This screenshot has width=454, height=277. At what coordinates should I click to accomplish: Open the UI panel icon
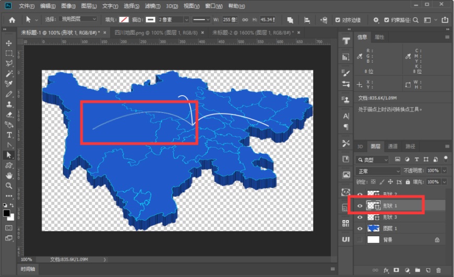pos(345,239)
